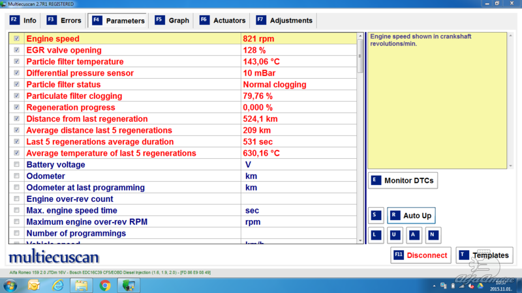Uncheck Last 5 regenerations average duration checkbox

17,141
